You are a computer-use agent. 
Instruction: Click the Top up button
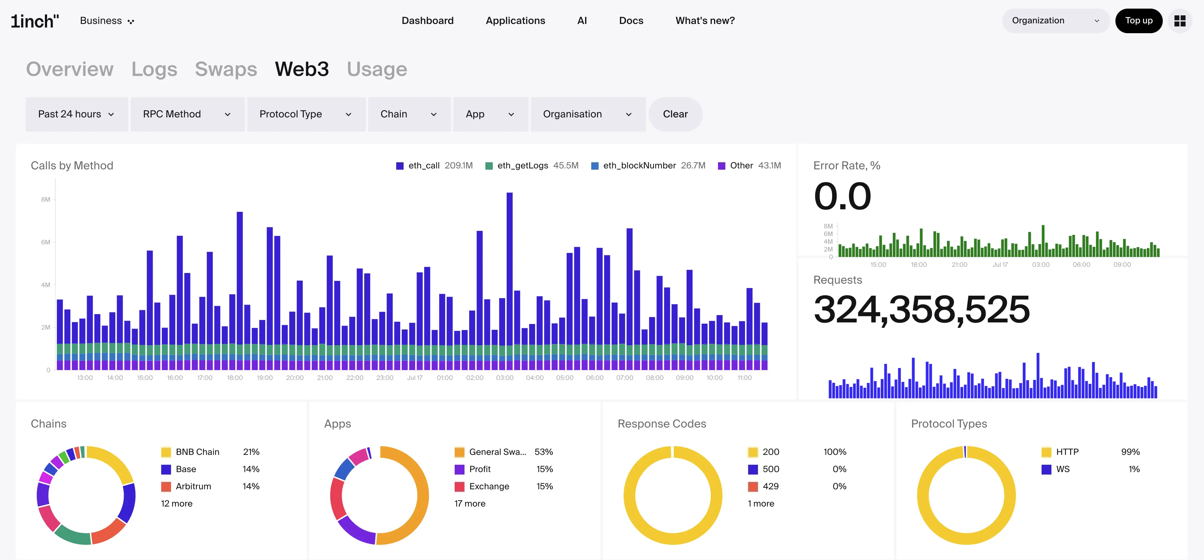pos(1138,21)
